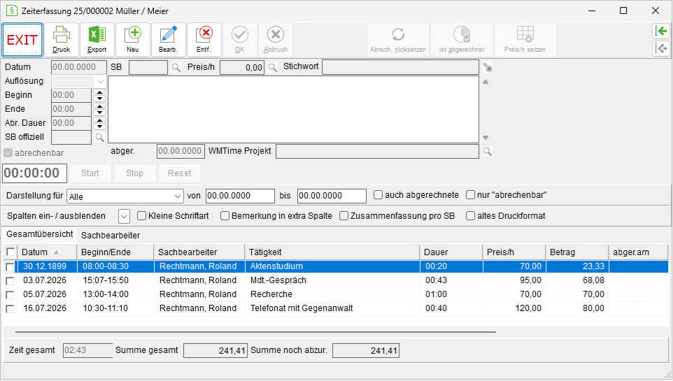
Task: Tick the Kleine Schriftart checkbox
Action: [x=141, y=216]
